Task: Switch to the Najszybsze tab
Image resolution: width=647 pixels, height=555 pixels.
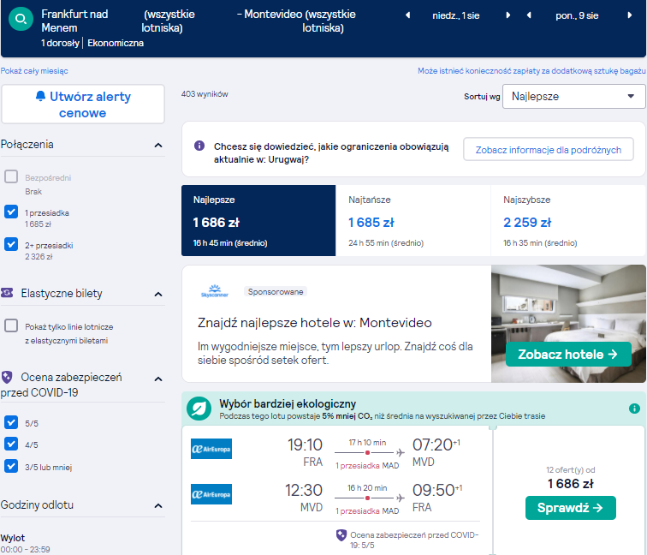Action: coord(568,220)
